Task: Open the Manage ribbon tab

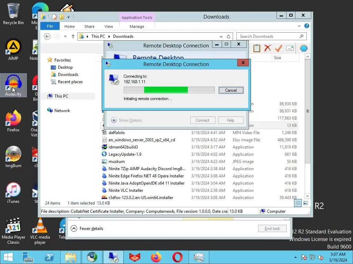Action: coord(137,26)
